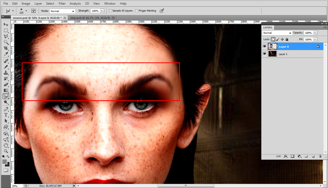The width and height of the screenshot is (328, 188).
Task: Swap foreground and background colors
Action: coord(8,156)
